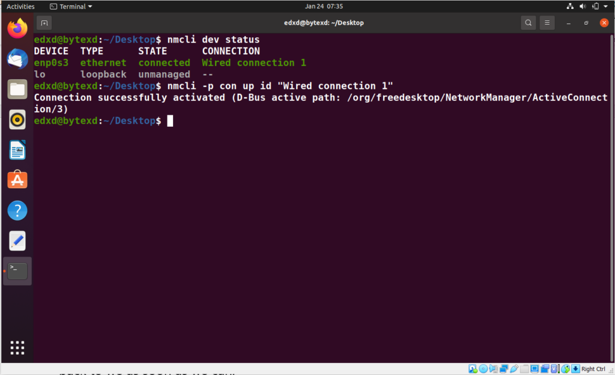The image size is (615, 375).
Task: Click the shared folders status icon
Action: click(524, 368)
